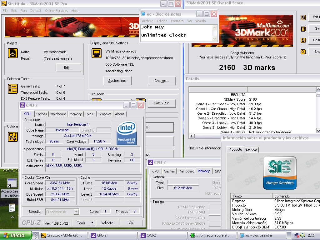Viewport: 320px width, 240px height.
Task: Select the Archivo tab in product info dialog
Action: click(x=251, y=150)
